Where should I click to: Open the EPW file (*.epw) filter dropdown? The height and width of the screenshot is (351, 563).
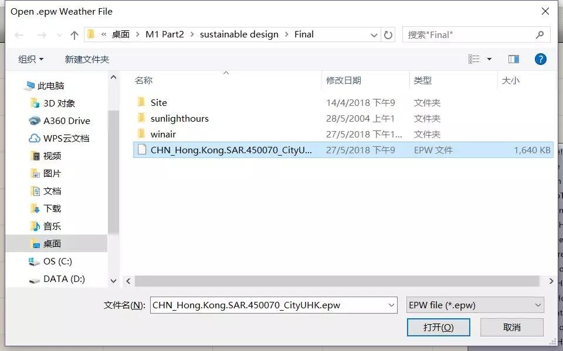click(475, 305)
